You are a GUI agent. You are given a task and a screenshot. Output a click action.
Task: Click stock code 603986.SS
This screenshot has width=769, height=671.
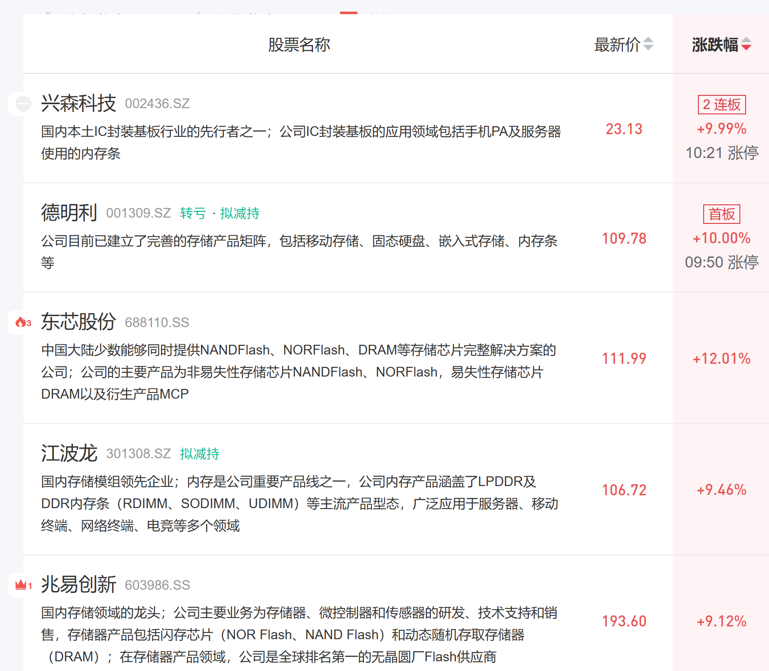click(158, 585)
